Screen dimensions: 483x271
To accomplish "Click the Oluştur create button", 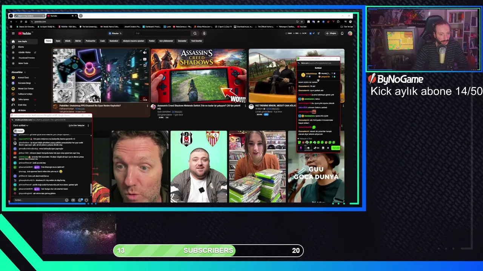I will [x=331, y=33].
